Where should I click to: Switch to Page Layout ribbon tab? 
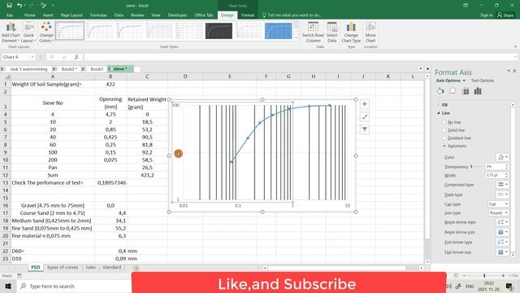point(71,15)
